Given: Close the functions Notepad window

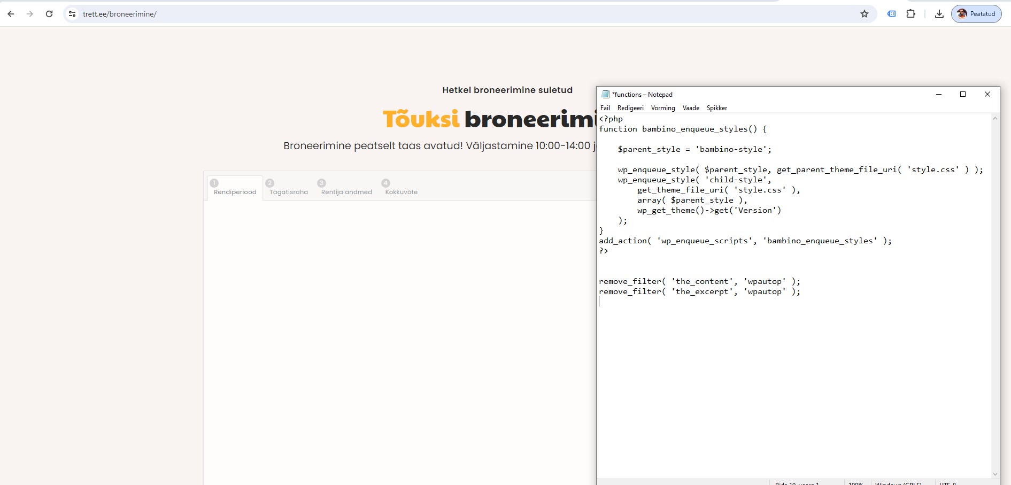Looking at the screenshot, I should pos(987,94).
